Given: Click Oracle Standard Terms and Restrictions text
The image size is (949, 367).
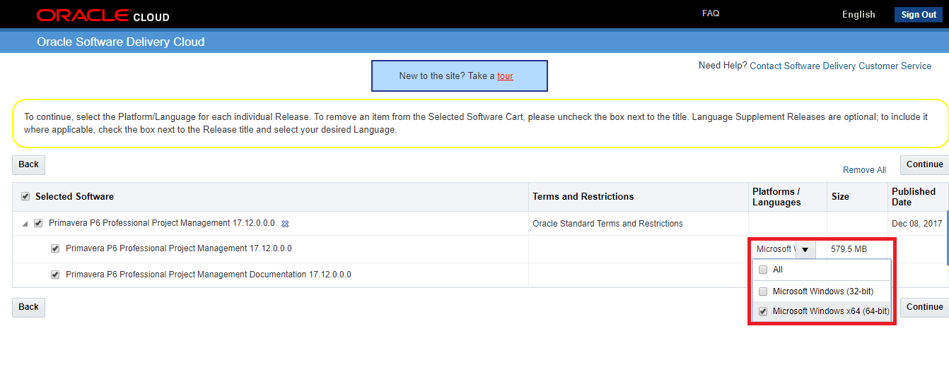Looking at the screenshot, I should (x=607, y=224).
